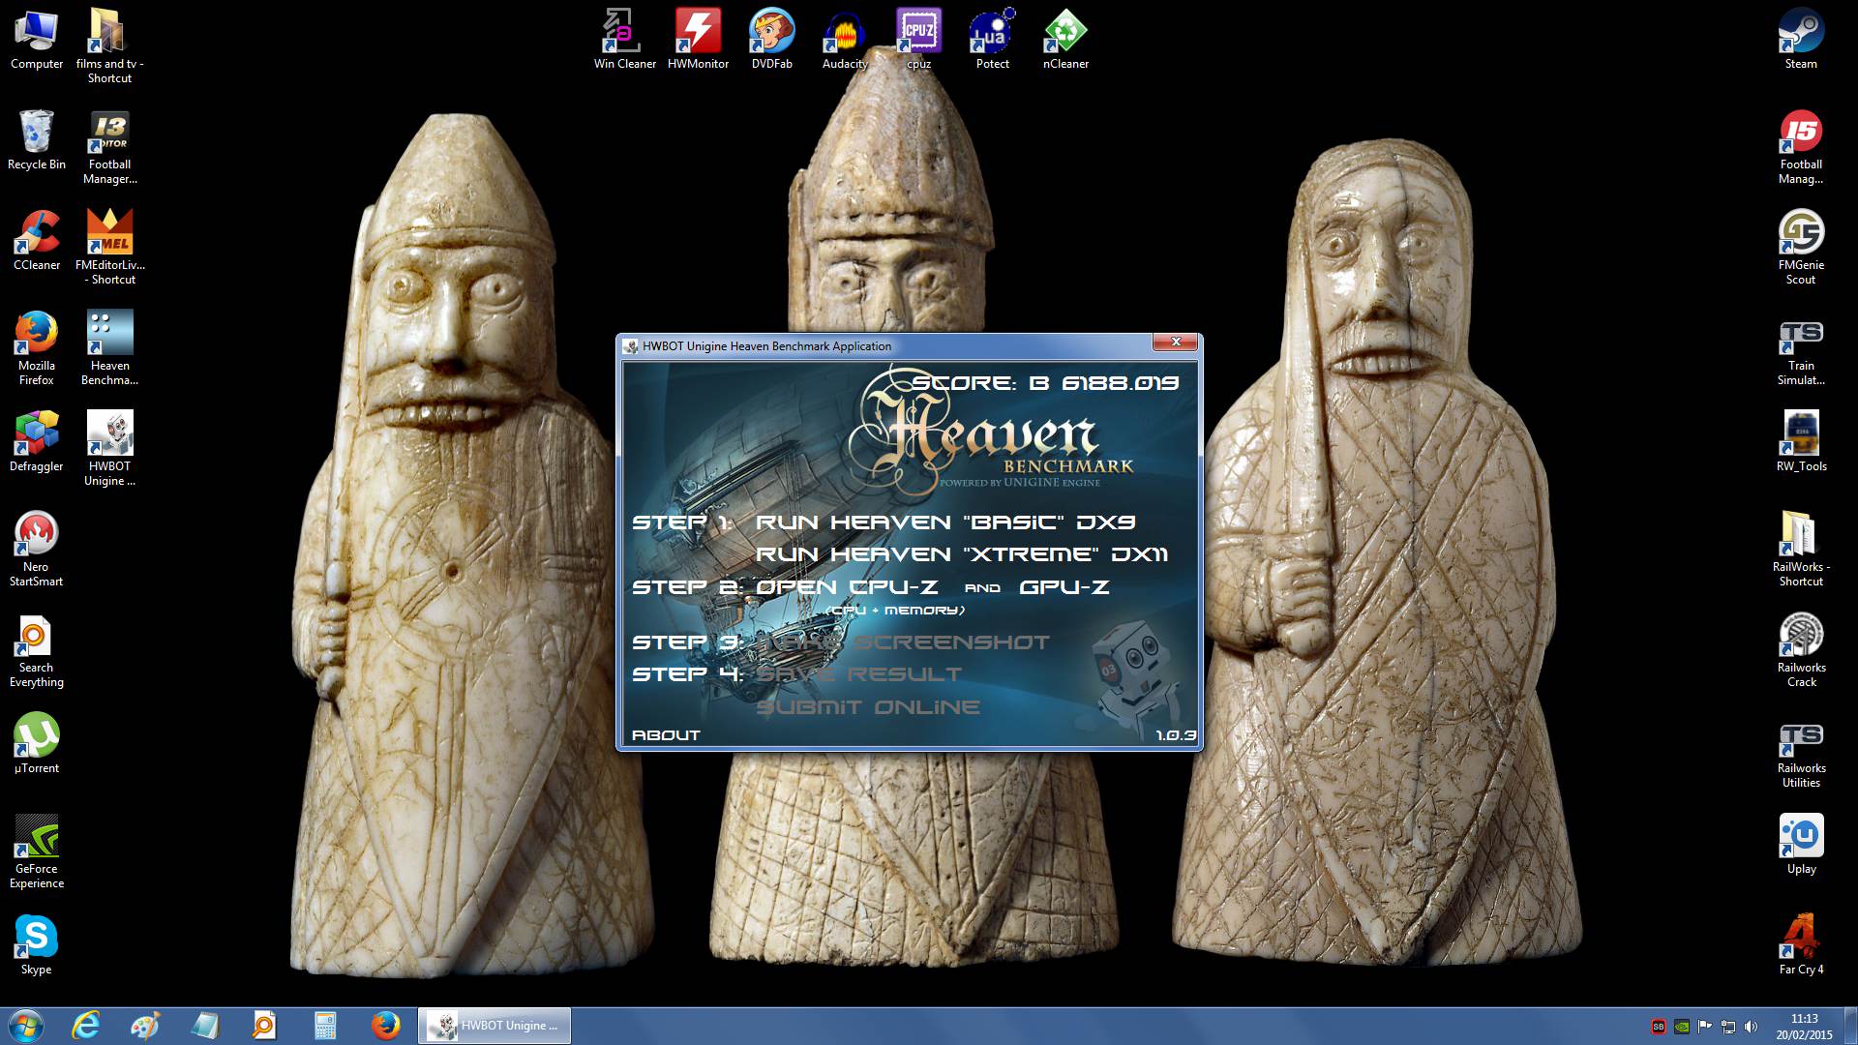Open FMEditorLive shortcut icon
The image size is (1858, 1045).
tap(109, 246)
